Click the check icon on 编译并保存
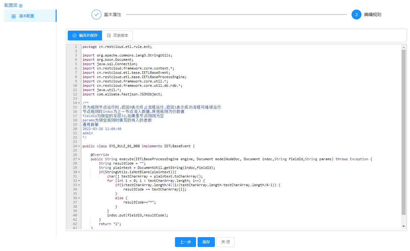The height and width of the screenshot is (251, 410). coord(75,36)
